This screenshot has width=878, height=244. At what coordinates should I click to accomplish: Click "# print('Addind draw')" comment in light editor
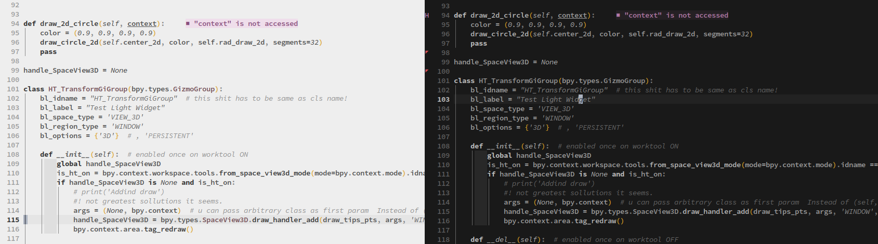119,192
